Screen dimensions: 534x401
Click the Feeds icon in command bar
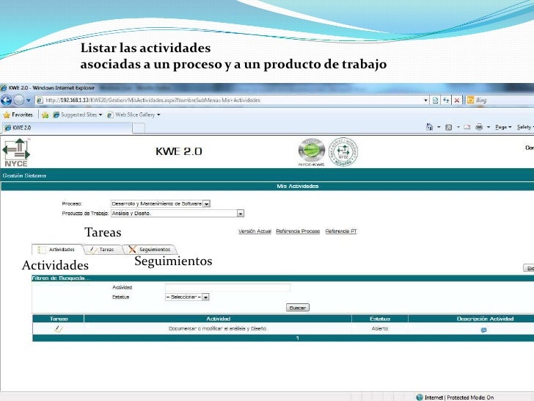tap(448, 127)
